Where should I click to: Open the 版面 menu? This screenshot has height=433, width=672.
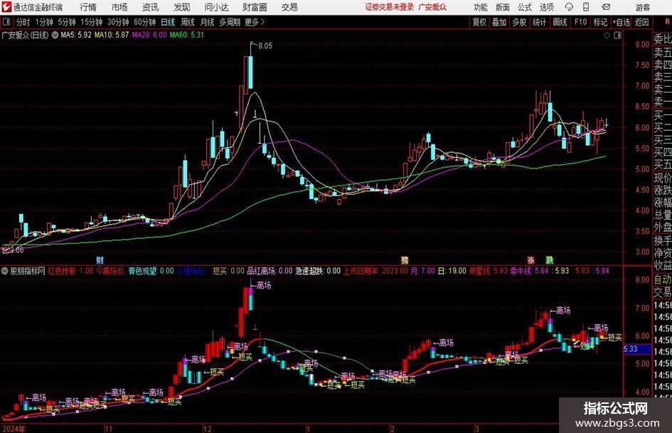[503, 7]
